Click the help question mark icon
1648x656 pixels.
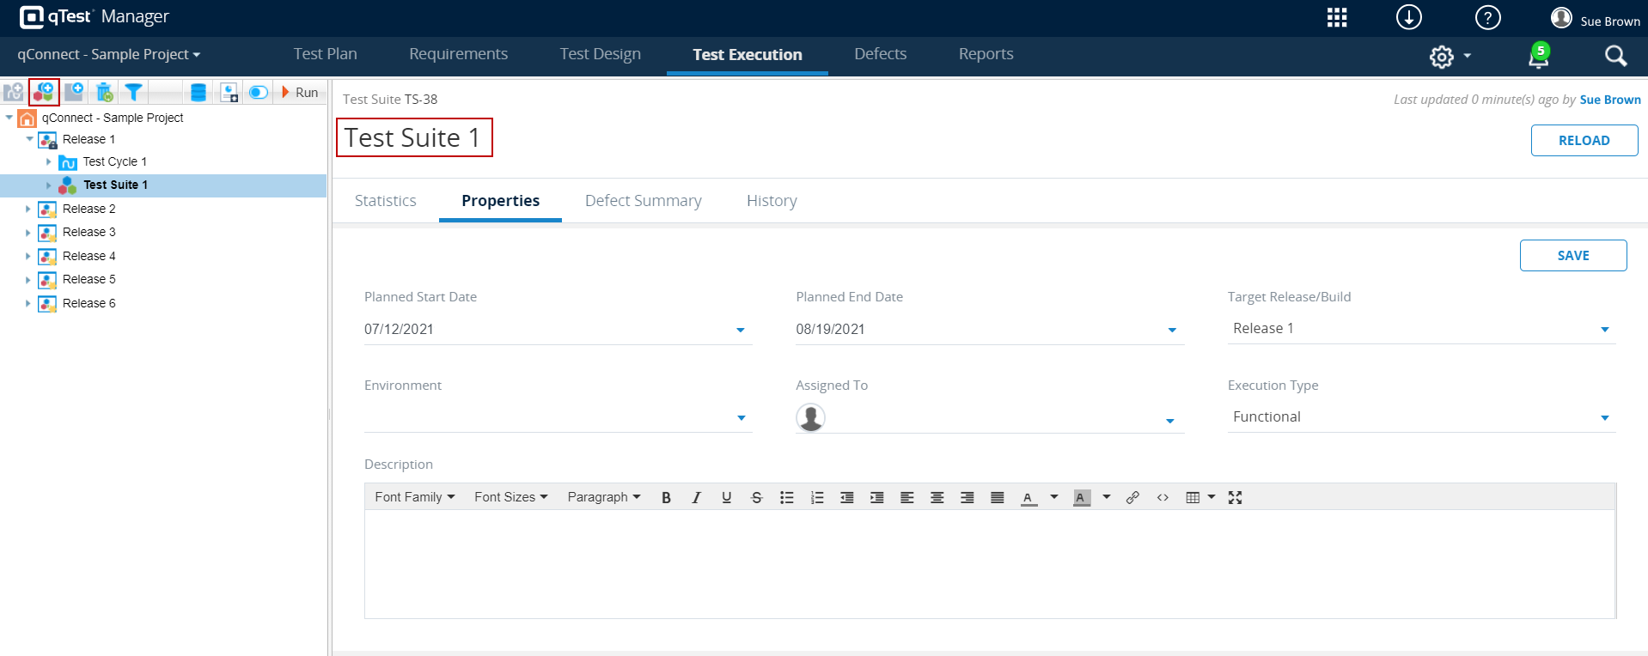pos(1487,18)
